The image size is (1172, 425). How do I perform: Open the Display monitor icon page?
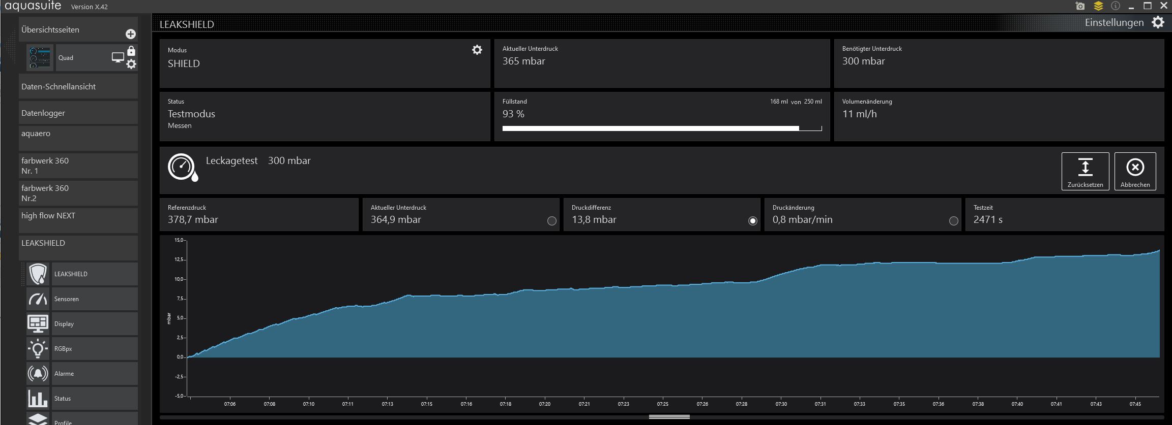click(82, 324)
